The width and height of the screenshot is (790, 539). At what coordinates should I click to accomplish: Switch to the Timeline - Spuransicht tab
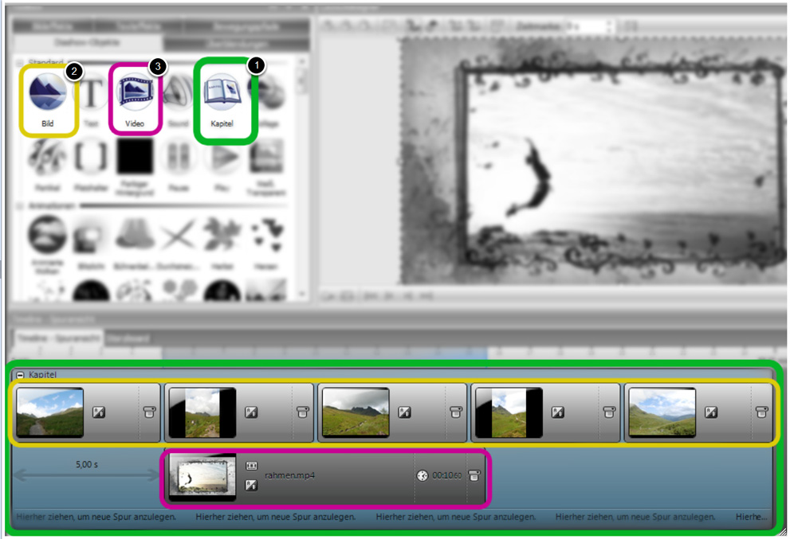[x=56, y=337]
